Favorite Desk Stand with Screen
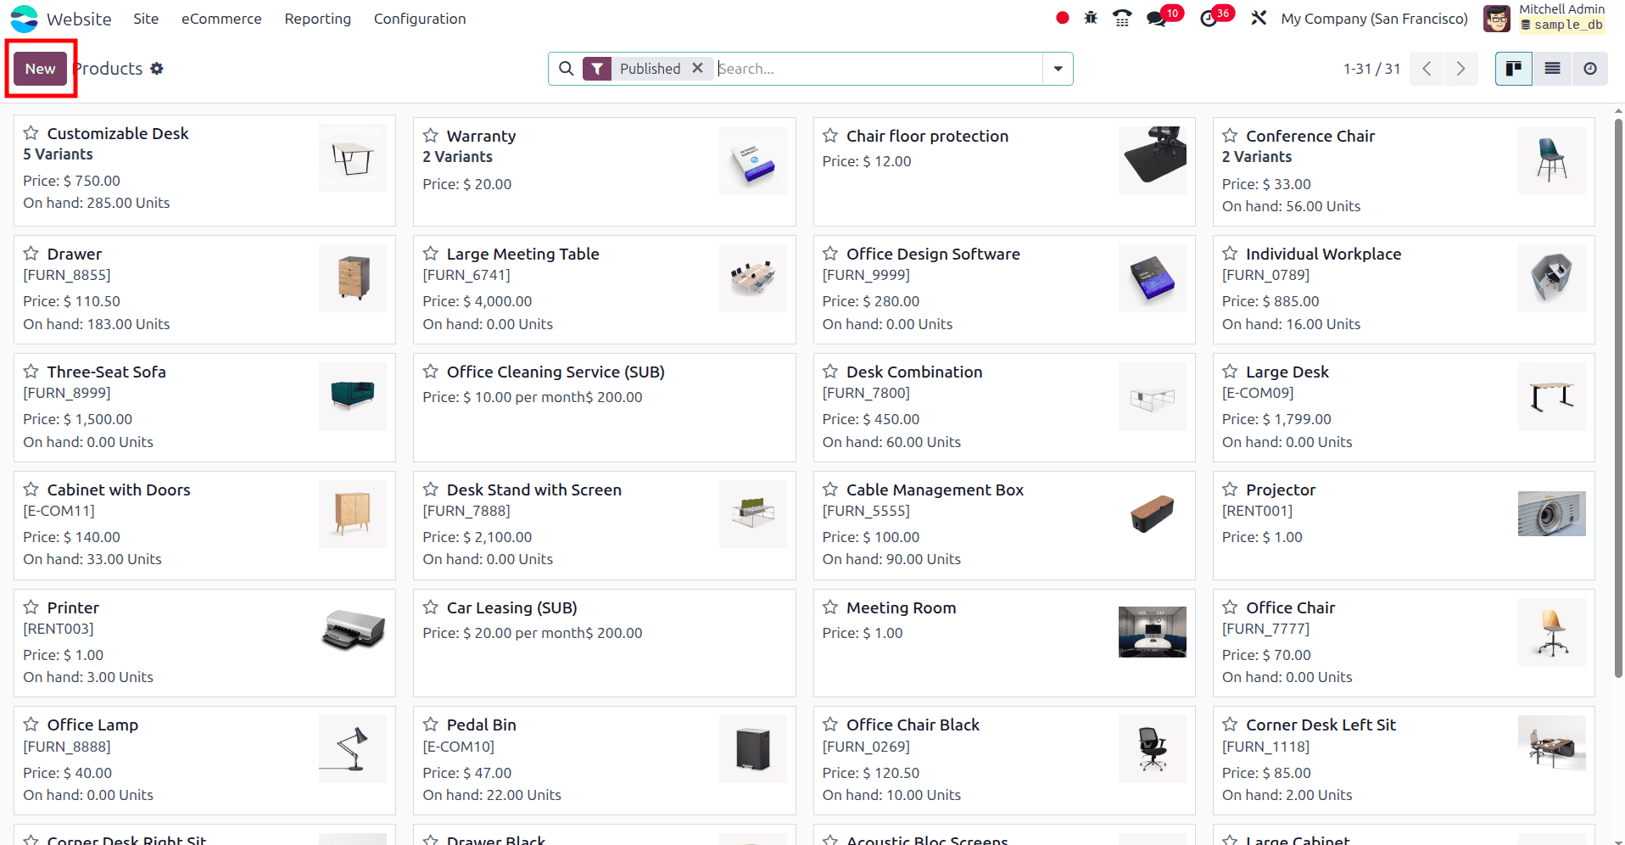 pyautogui.click(x=431, y=490)
